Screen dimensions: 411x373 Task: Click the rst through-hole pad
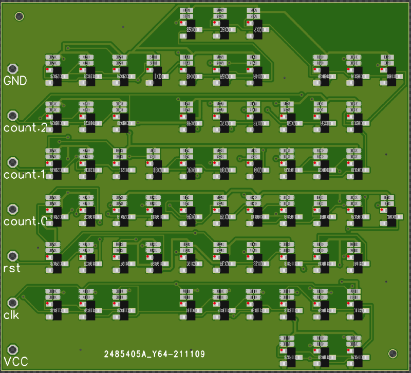point(13,256)
